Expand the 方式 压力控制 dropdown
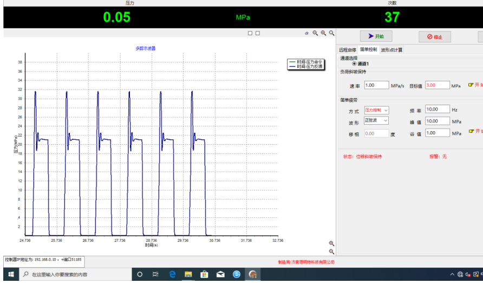This screenshot has height=283, width=483. [376, 111]
